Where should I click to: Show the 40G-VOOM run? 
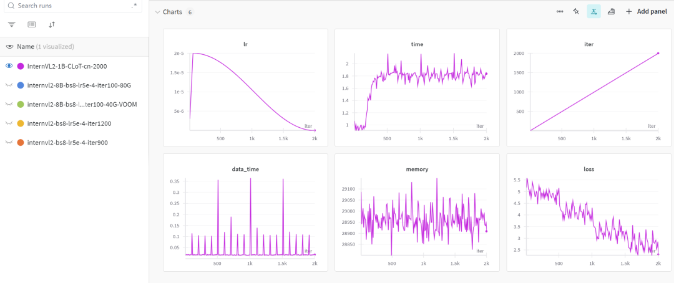(x=9, y=104)
